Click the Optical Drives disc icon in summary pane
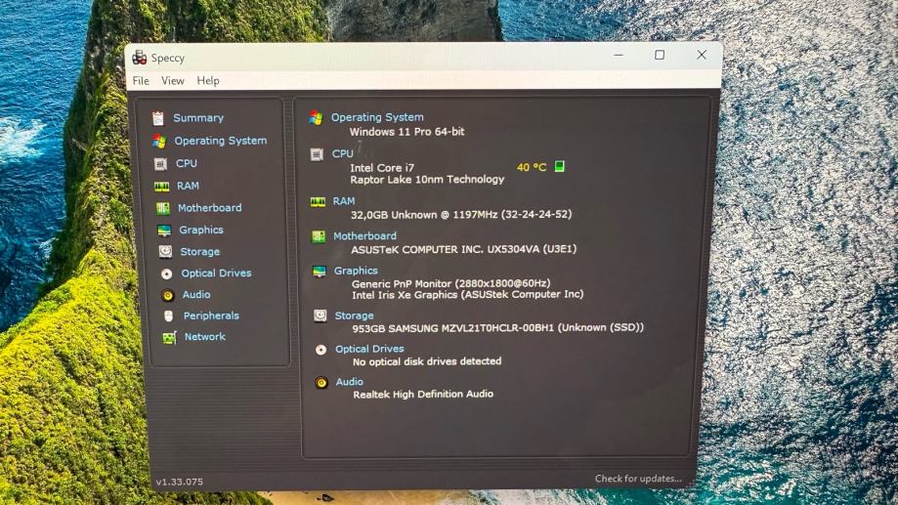 point(321,350)
